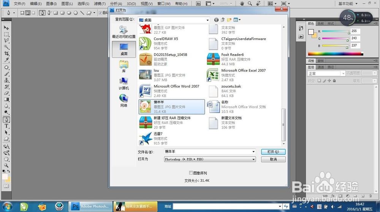The height and width of the screenshot is (212, 380).
Task: Open the 打开为 file format dropdown
Action: 253,159
